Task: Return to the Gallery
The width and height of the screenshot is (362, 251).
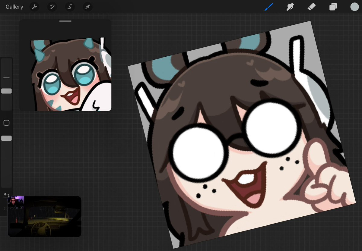Action: click(14, 7)
